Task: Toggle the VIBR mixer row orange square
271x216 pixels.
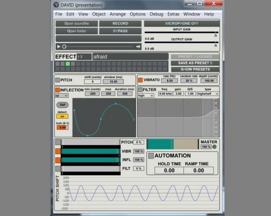Action: tap(58, 151)
